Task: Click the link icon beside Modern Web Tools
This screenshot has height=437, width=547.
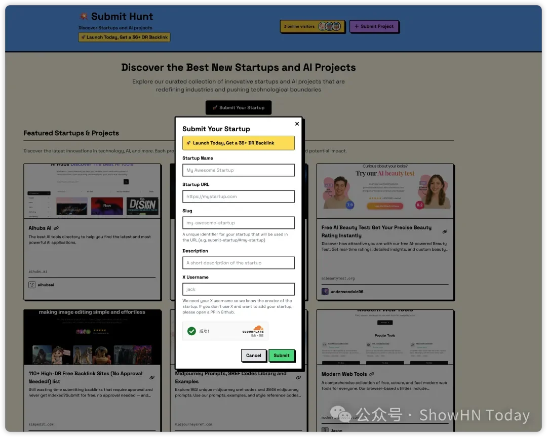Action: coord(372,374)
